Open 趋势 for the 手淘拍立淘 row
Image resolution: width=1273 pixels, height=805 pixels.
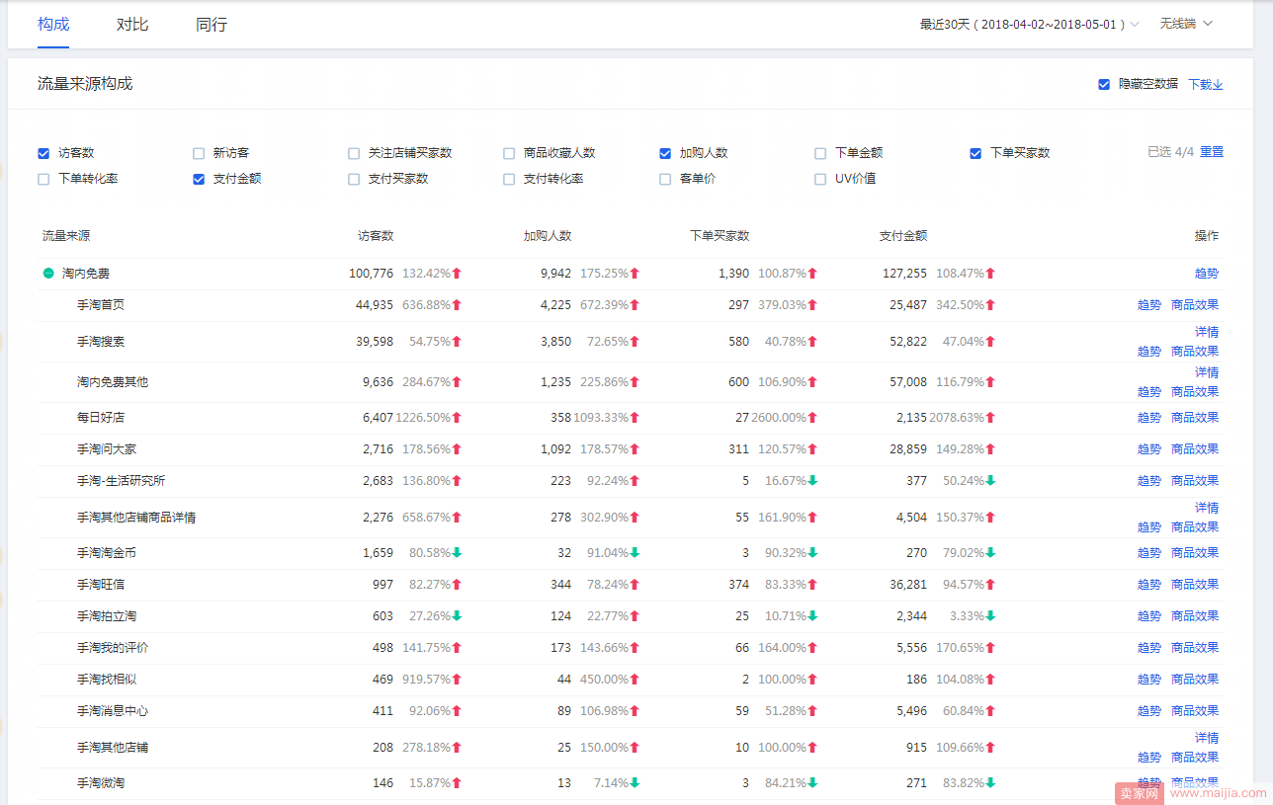click(x=1149, y=616)
